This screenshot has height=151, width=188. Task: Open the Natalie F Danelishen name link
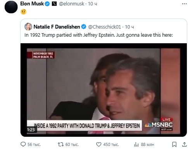coord(57,27)
